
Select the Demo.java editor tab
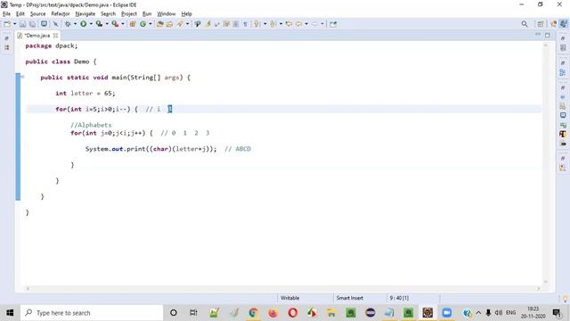tap(37, 36)
